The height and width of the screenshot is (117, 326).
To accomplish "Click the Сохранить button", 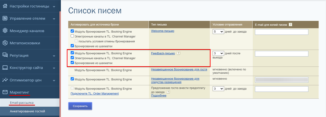I will coord(80,106).
